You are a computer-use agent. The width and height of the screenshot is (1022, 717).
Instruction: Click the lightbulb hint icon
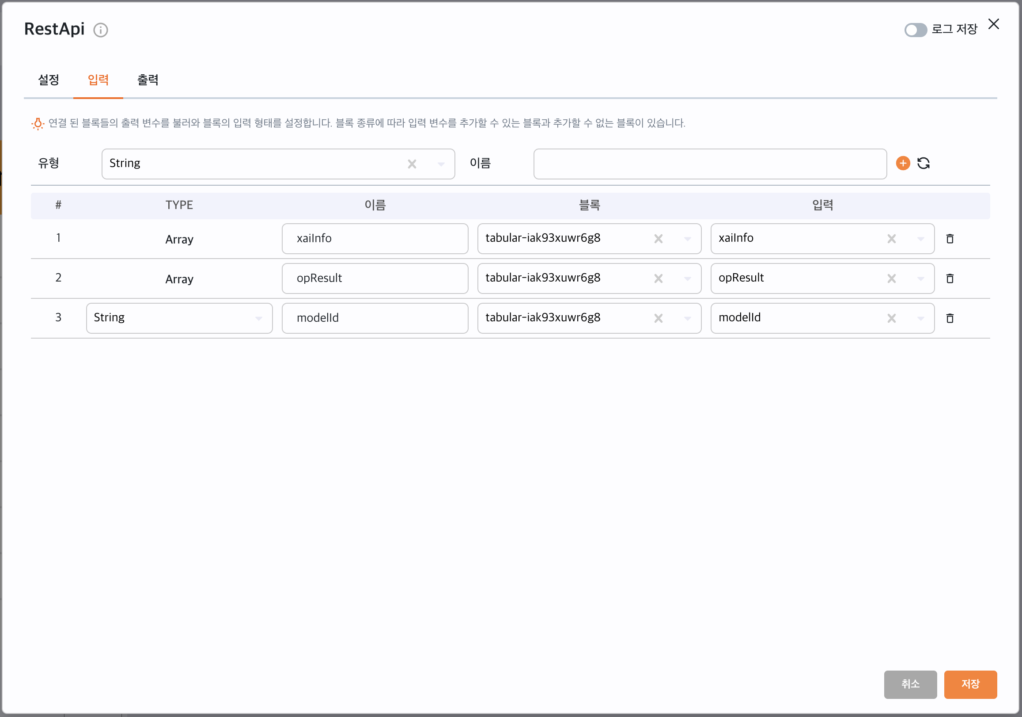pyautogui.click(x=38, y=123)
